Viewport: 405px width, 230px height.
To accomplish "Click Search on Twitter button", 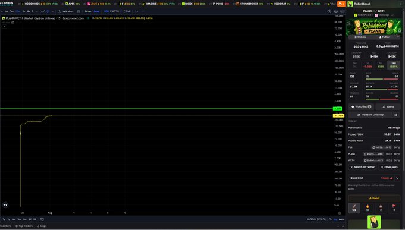I will tap(362, 168).
